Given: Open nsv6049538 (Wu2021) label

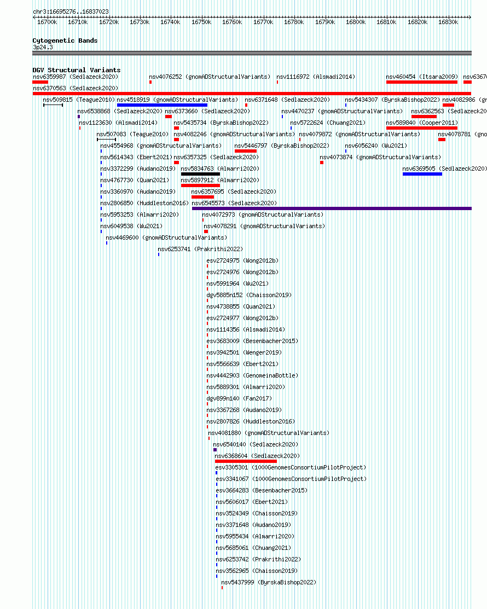Looking at the screenshot, I should tap(131, 226).
